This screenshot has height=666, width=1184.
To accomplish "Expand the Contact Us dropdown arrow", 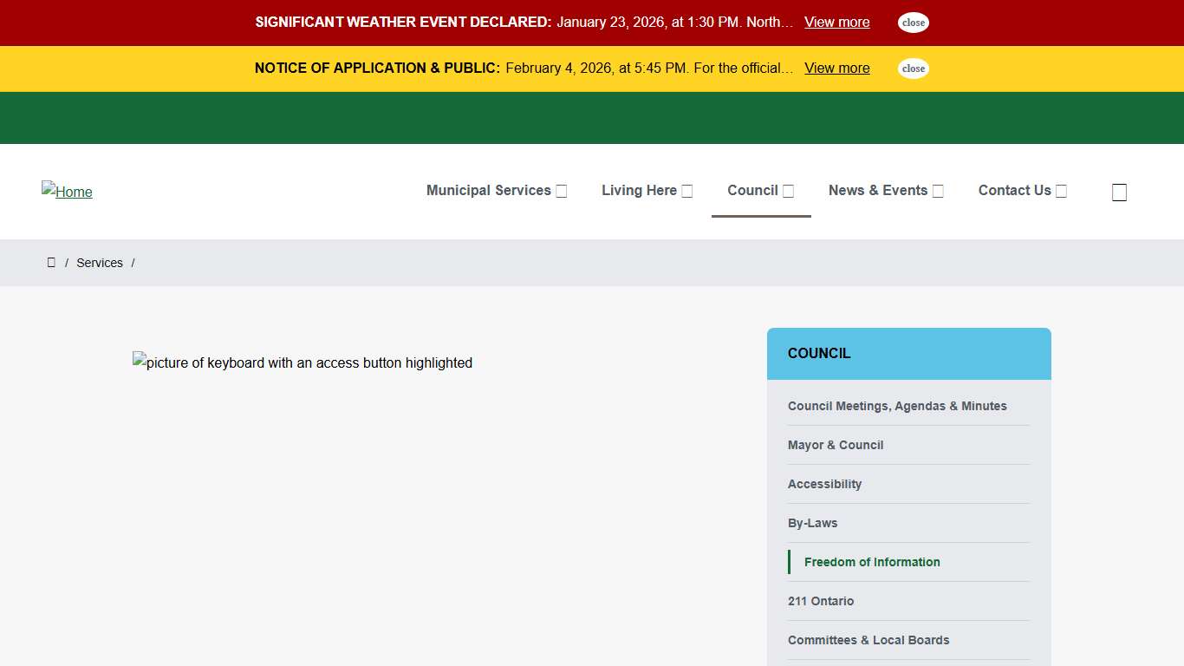I will (x=1062, y=192).
